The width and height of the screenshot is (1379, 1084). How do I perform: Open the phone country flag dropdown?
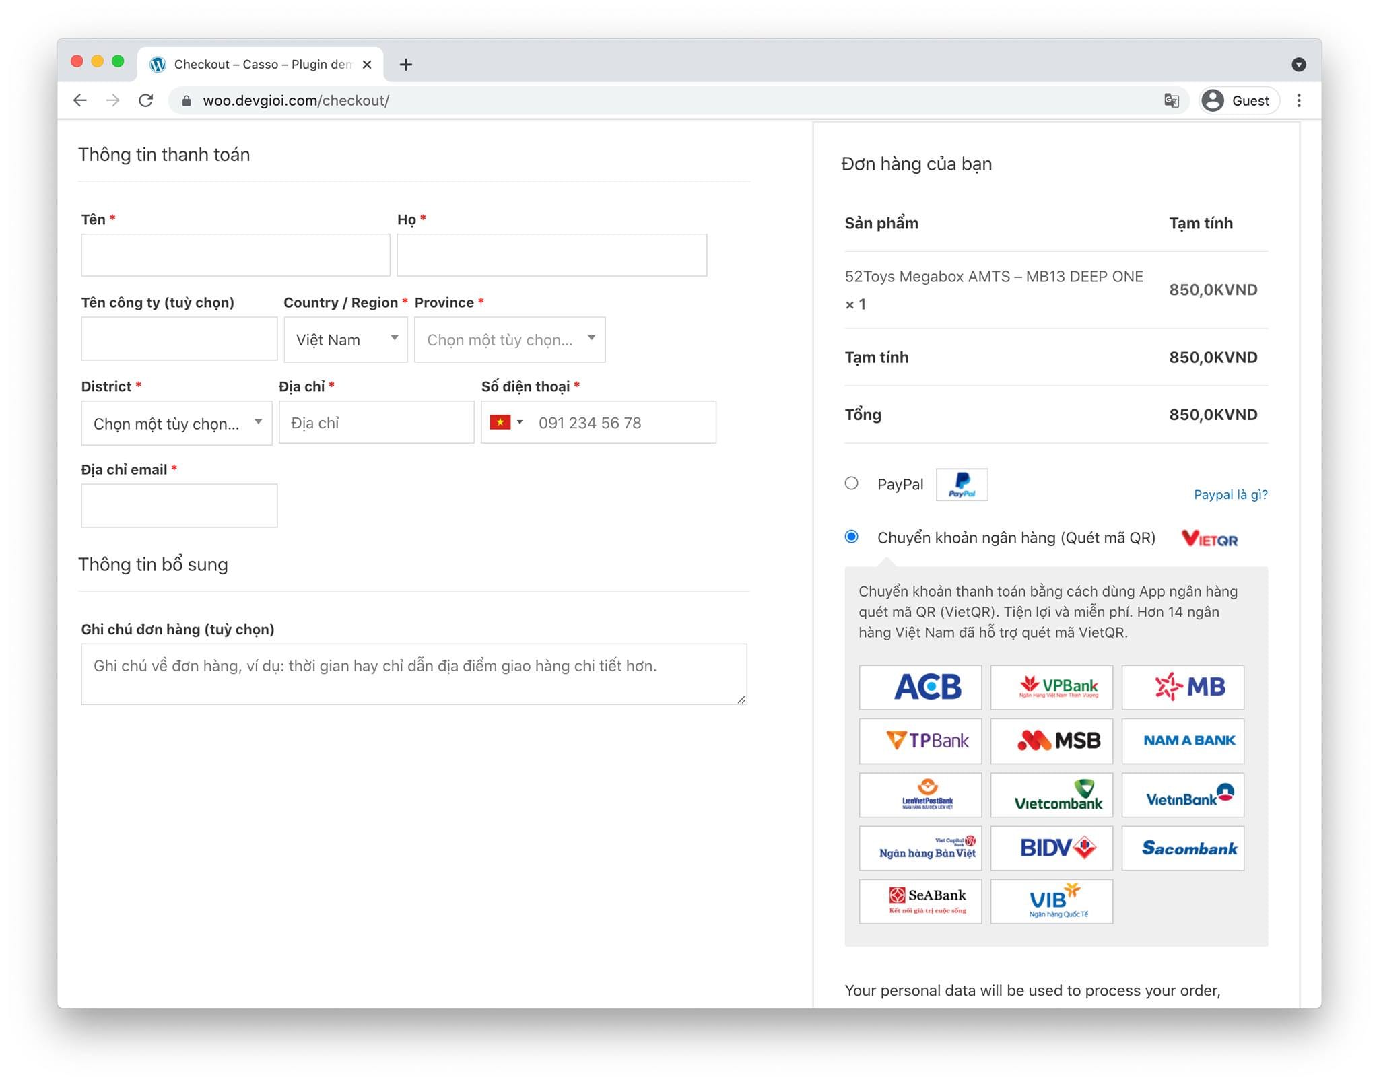[x=506, y=422]
